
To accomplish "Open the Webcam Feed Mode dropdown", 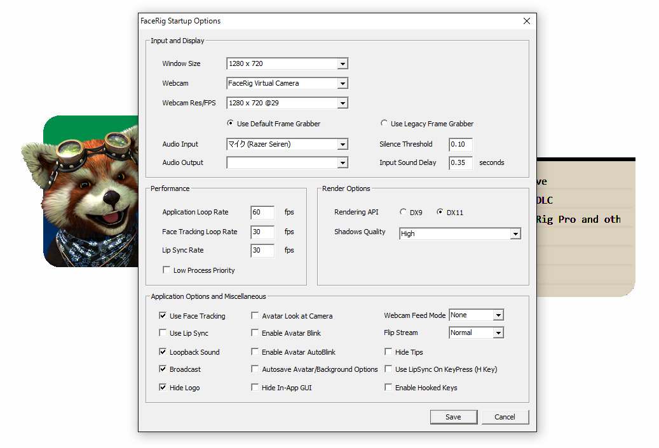I will [498, 315].
